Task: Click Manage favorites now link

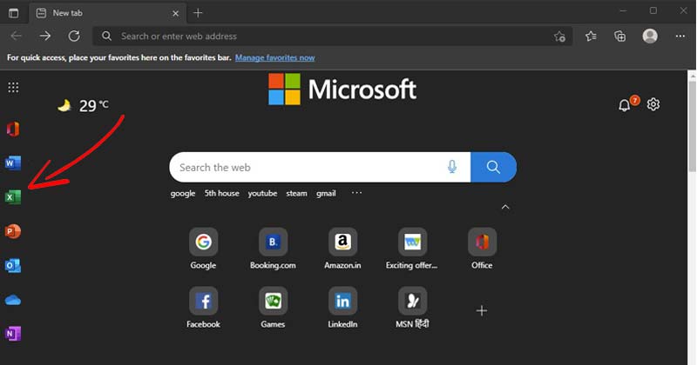Action: point(274,57)
